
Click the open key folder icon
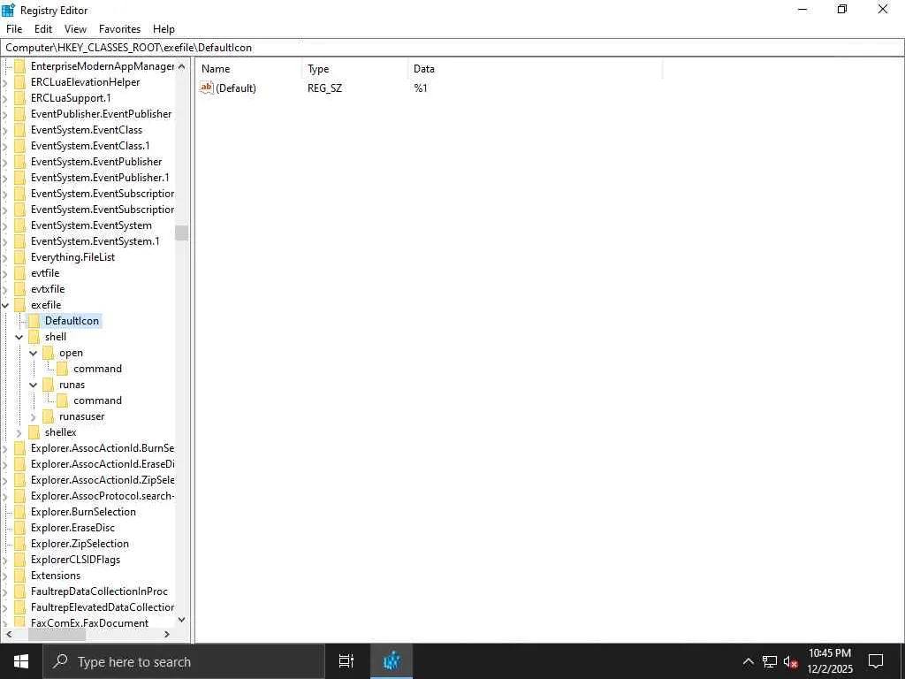pyautogui.click(x=49, y=353)
